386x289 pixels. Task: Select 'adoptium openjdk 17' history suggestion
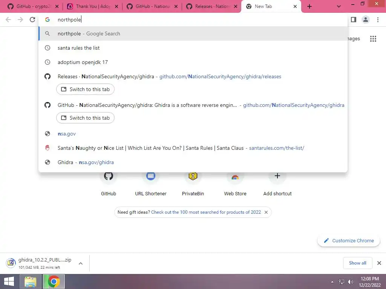point(193,62)
